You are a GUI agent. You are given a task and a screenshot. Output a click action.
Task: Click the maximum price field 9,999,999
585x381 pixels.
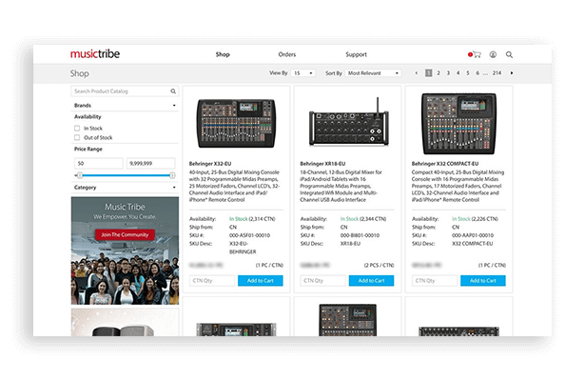coord(150,163)
